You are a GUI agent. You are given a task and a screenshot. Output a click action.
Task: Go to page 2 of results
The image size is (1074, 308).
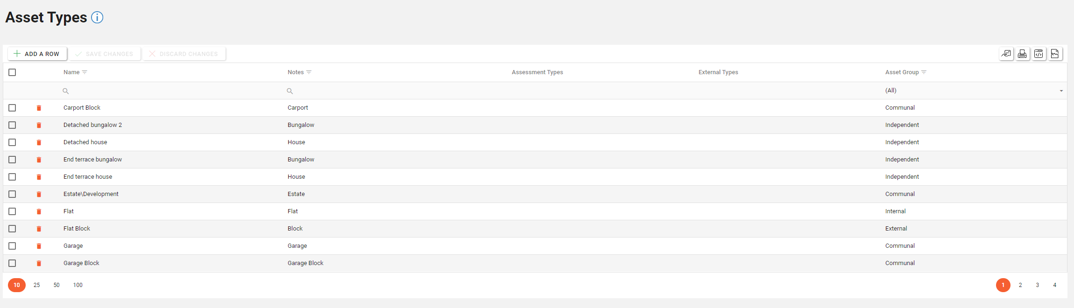tap(1020, 285)
